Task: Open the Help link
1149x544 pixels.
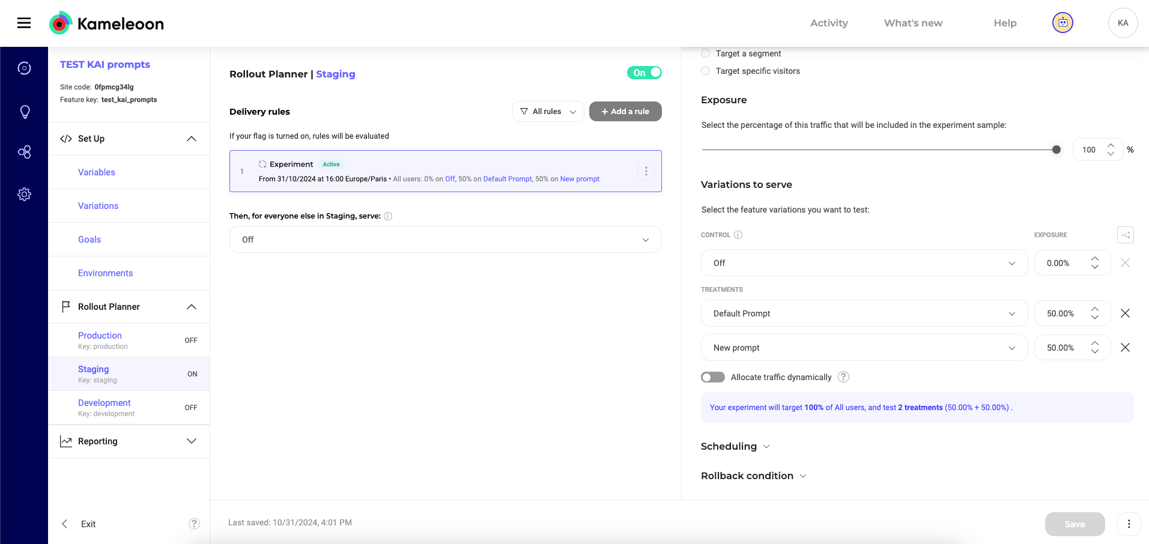Action: tap(1005, 23)
